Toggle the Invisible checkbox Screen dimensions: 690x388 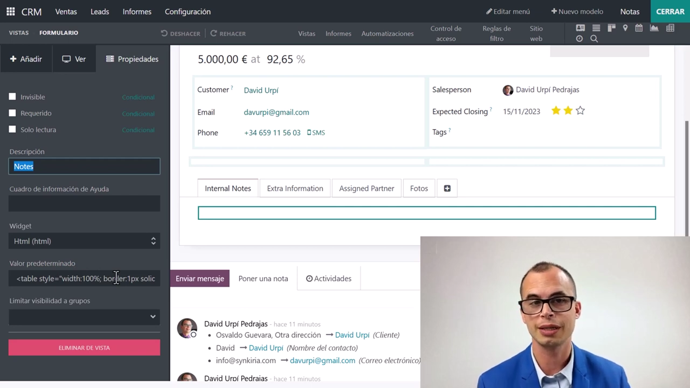[x=13, y=97]
